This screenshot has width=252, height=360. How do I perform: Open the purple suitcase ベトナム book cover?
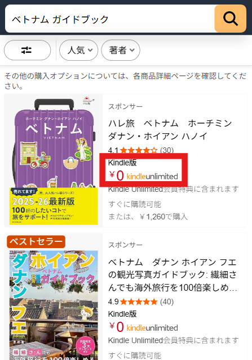click(54, 161)
